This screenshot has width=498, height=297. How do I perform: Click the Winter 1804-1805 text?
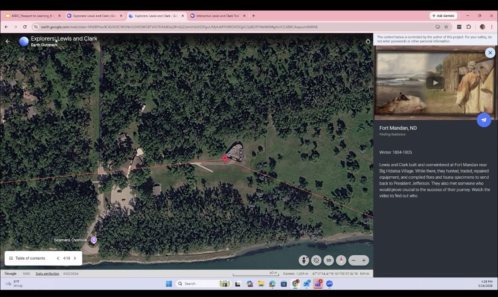coord(395,152)
